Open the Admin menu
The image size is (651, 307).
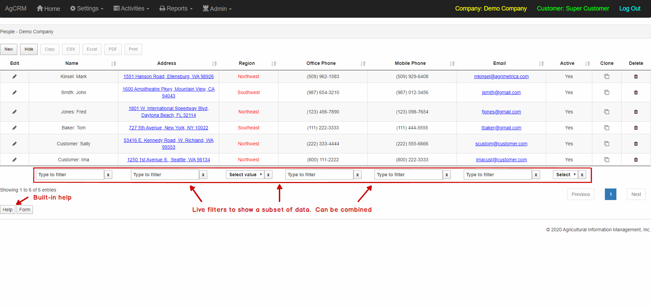[x=217, y=8]
